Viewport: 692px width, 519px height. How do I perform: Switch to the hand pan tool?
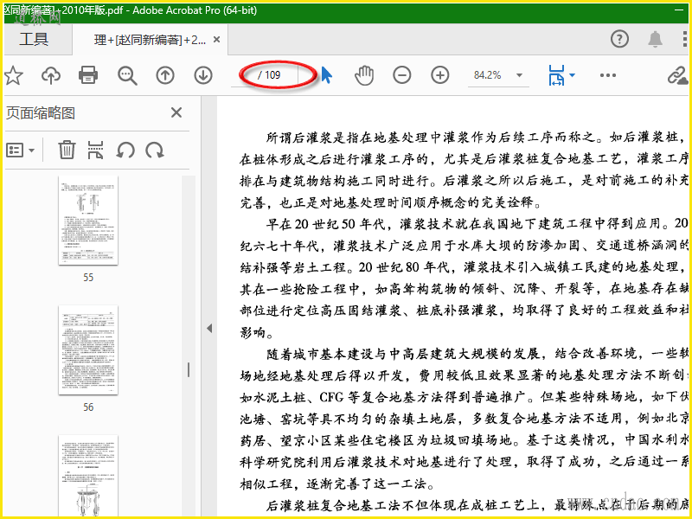pyautogui.click(x=364, y=75)
